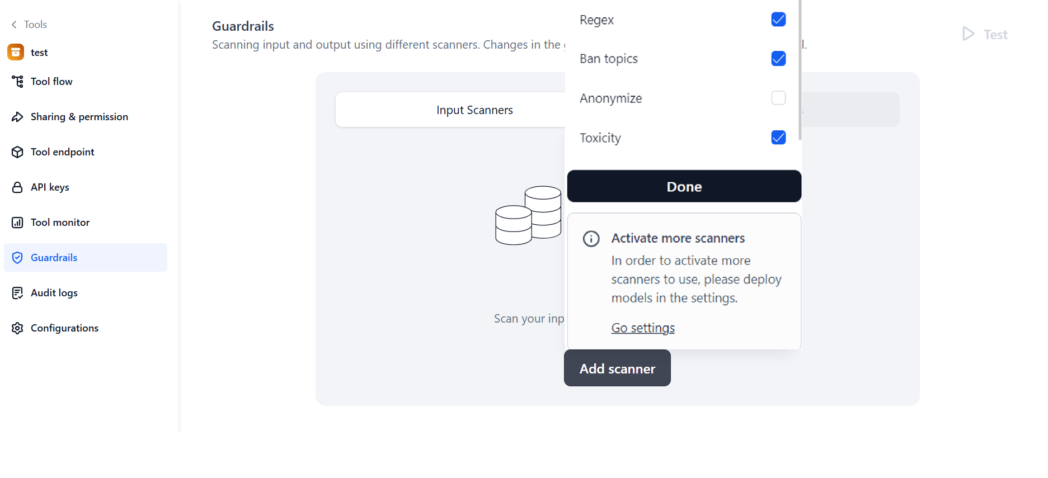Viewport: 1048px width, 478px height.
Task: Click the API keys lock icon
Action: click(17, 187)
